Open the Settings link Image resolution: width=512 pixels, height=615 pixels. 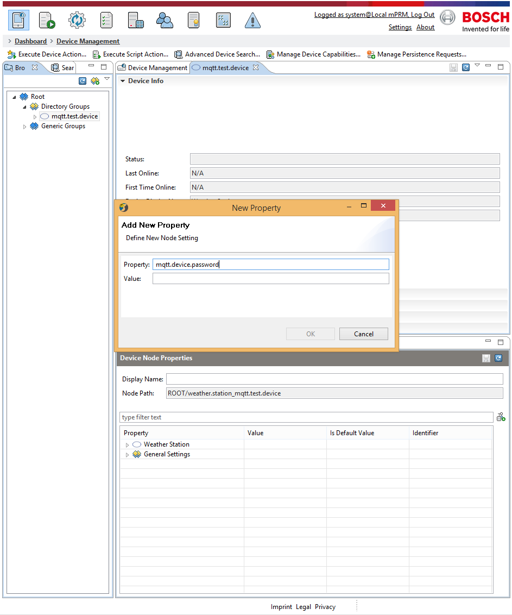point(400,27)
